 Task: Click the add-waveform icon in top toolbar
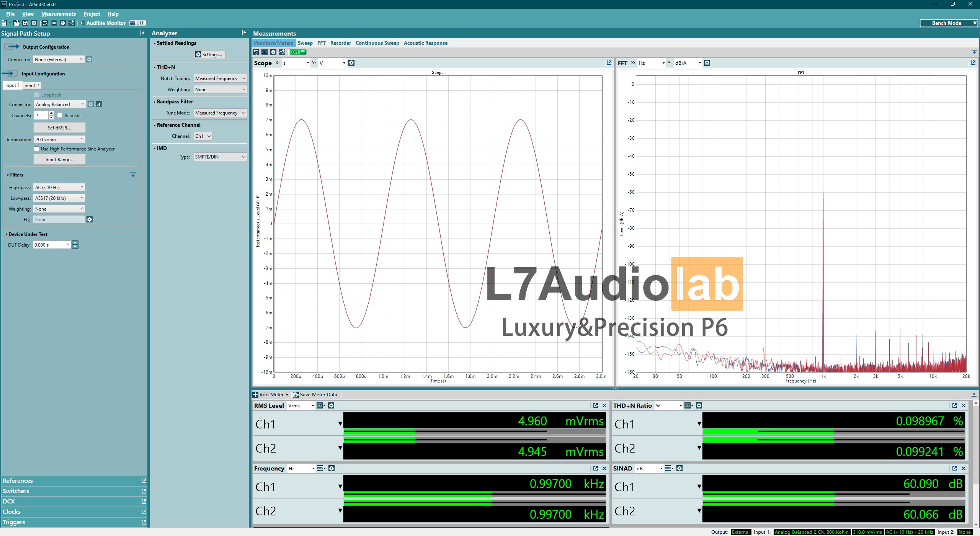[x=72, y=23]
